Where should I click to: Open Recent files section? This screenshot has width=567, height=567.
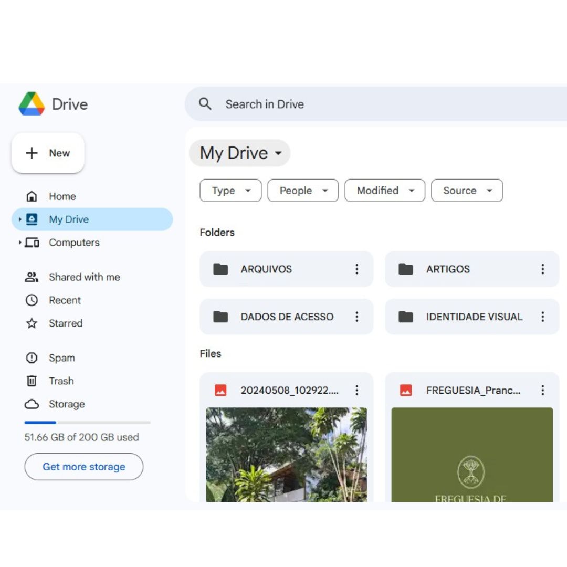[x=65, y=300]
